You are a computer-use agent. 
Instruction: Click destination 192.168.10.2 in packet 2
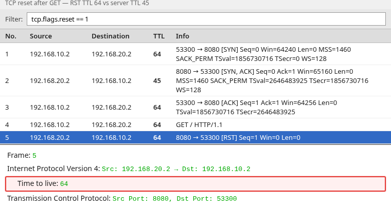(x=112, y=81)
